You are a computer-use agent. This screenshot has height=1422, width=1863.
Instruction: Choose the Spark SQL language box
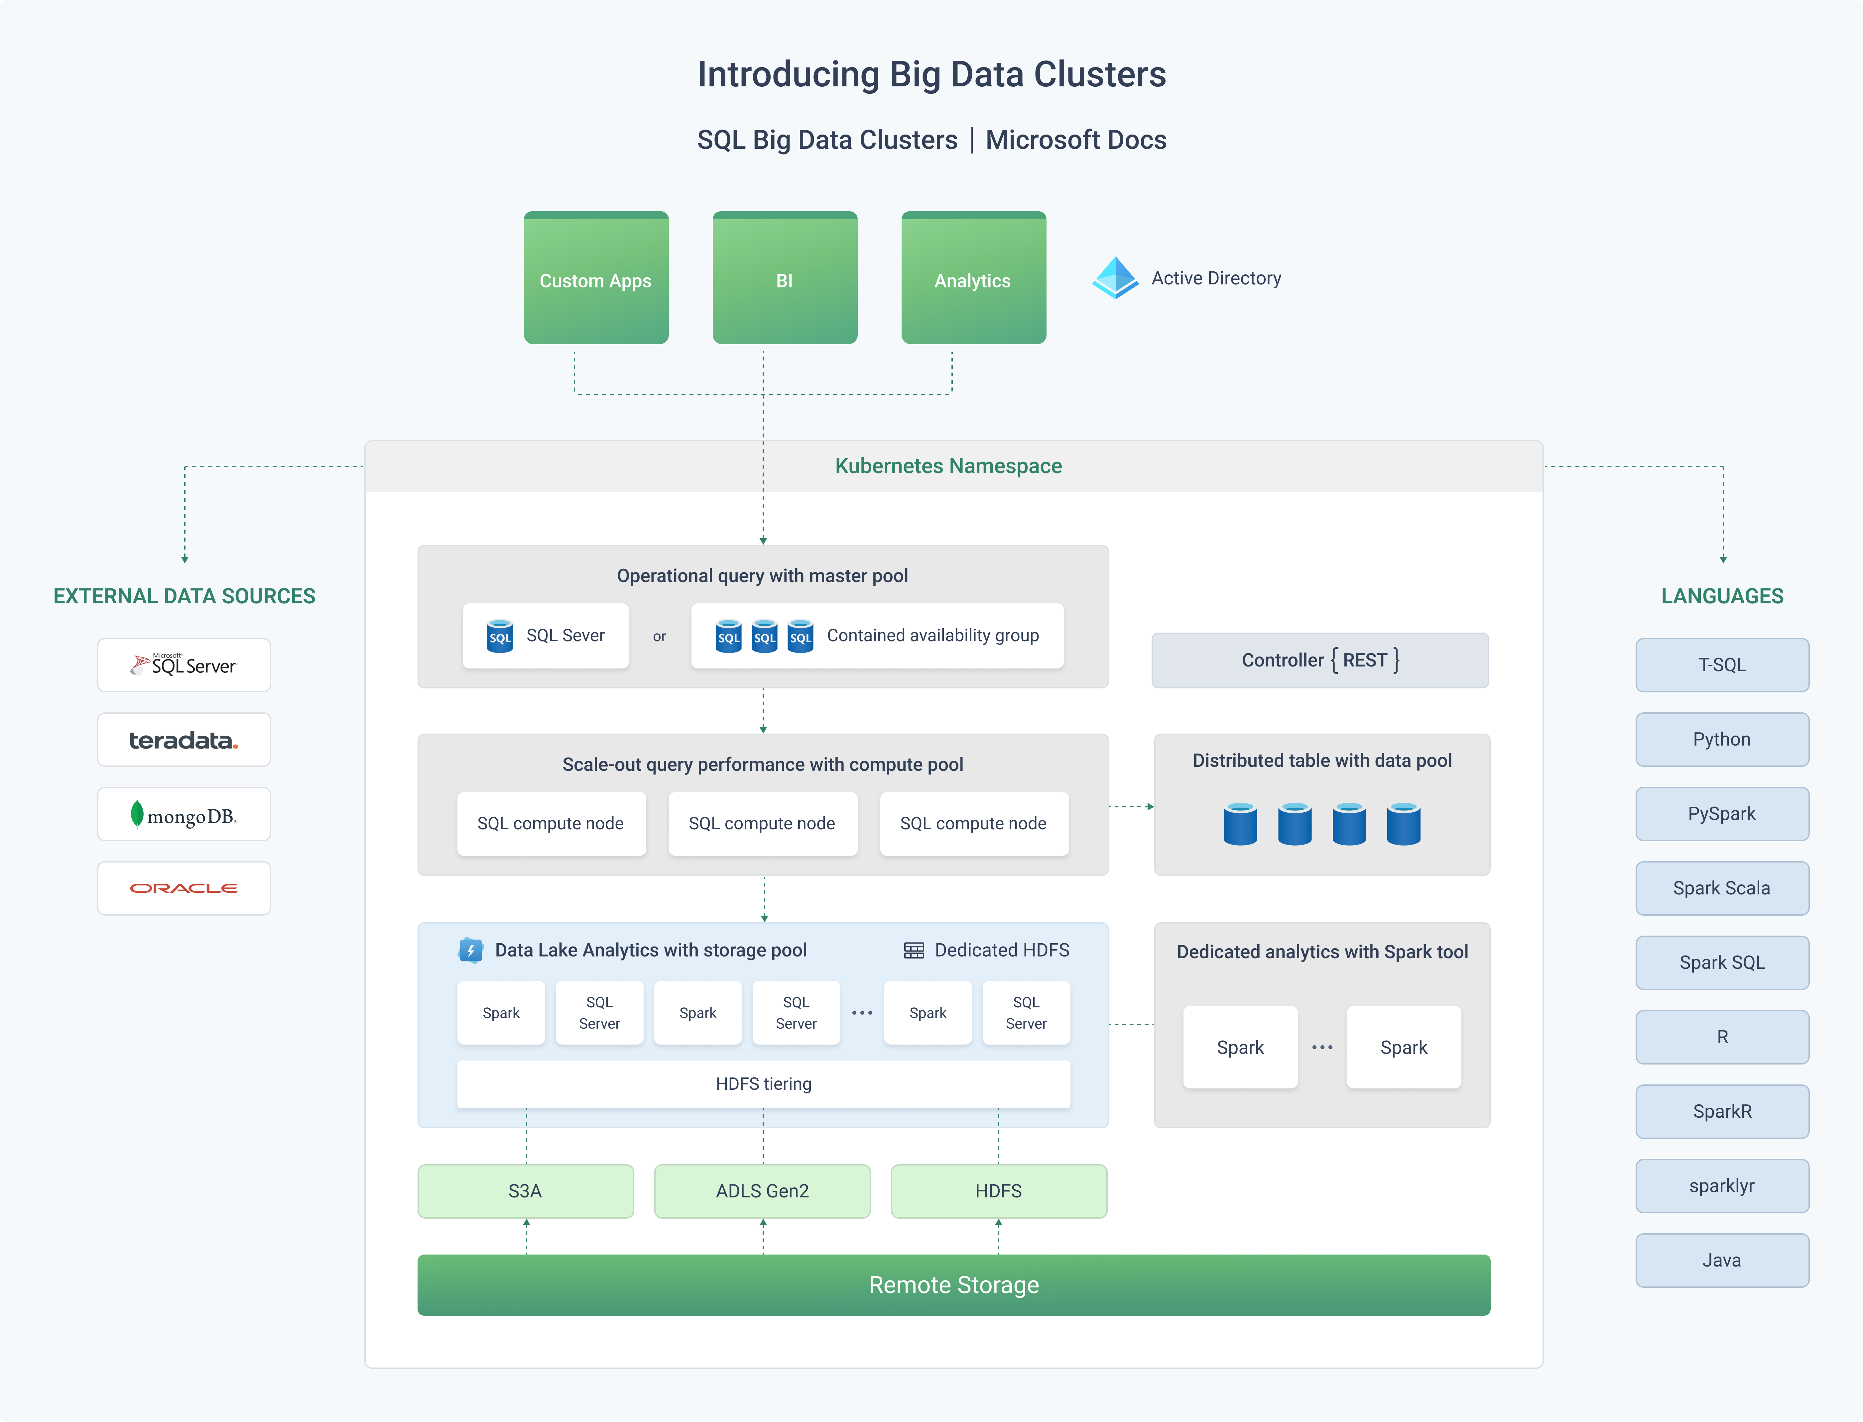click(1722, 963)
